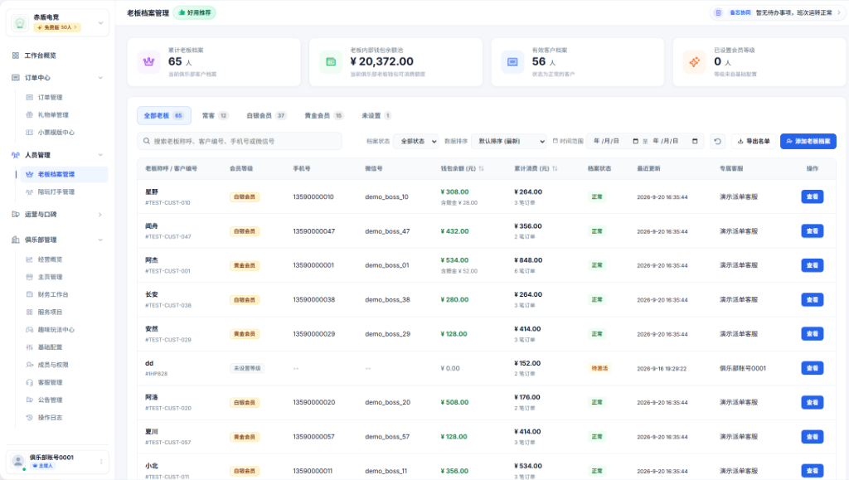This screenshot has height=480, width=849.
Task: Open the 暂无待办事项 notice bar at top right
Action: 778,12
